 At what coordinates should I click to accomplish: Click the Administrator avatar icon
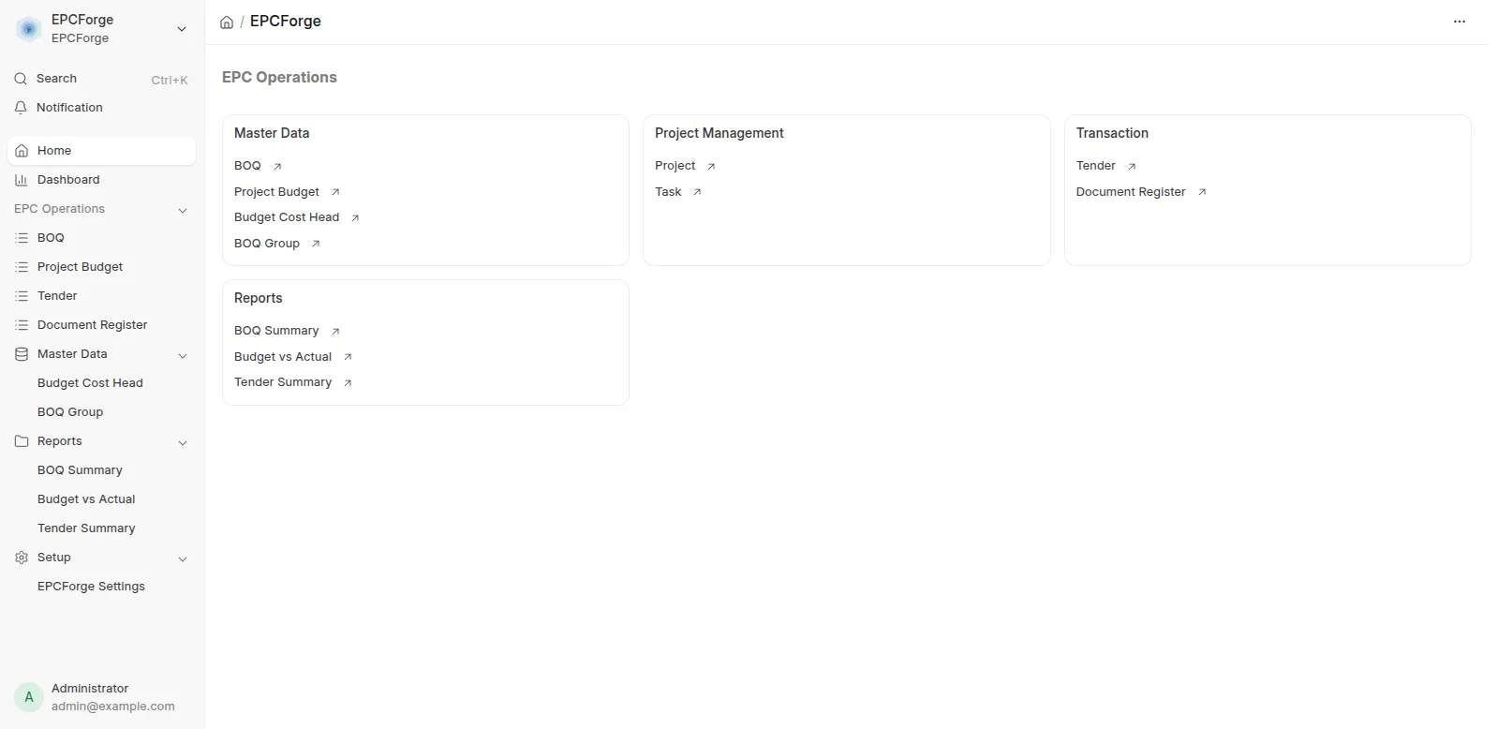click(29, 697)
